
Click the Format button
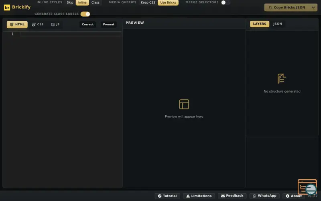point(109,25)
